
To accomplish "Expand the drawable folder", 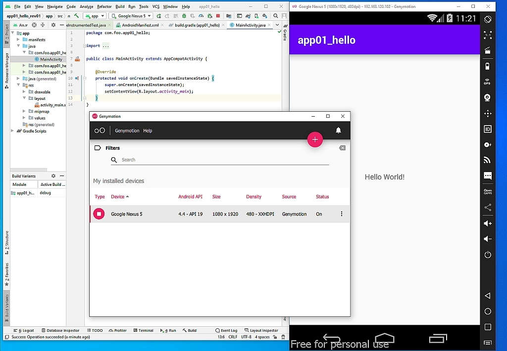I will coord(24,92).
